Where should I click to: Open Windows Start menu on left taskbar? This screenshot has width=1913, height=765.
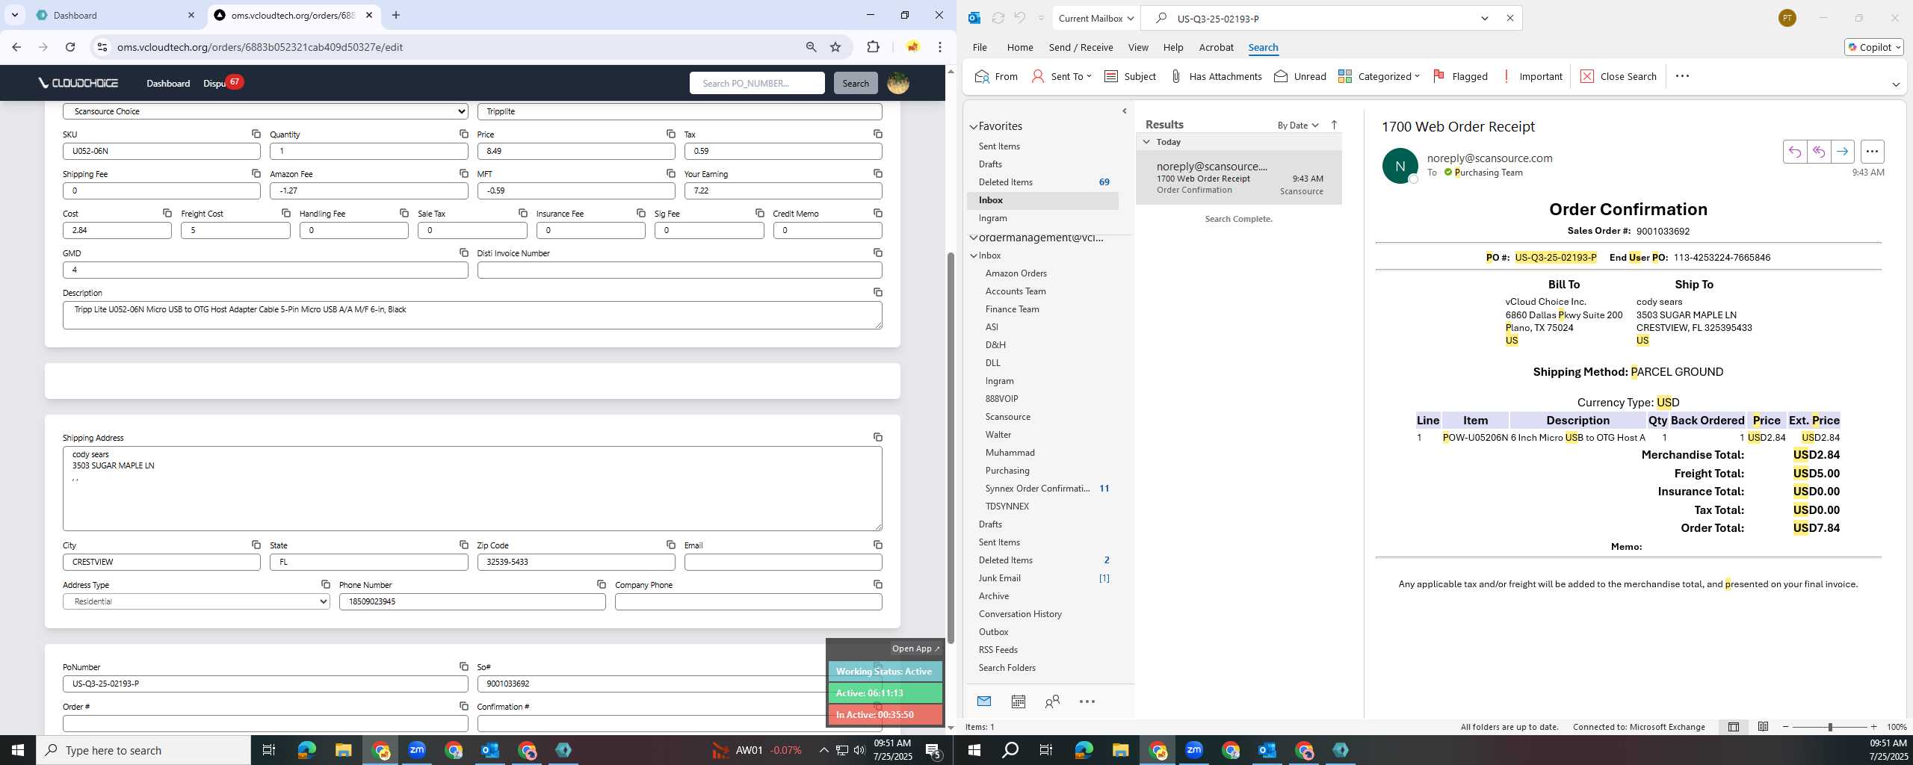click(x=18, y=750)
